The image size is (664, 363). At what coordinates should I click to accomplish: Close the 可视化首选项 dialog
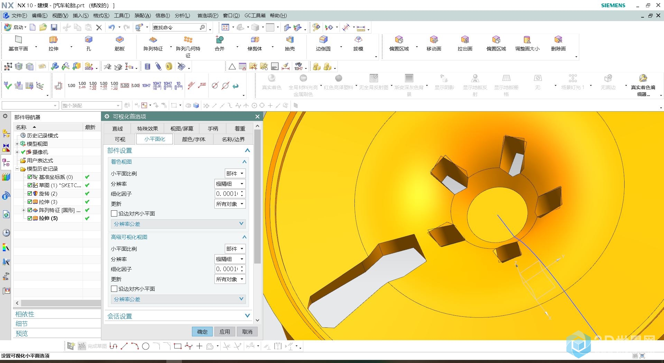pyautogui.click(x=257, y=116)
